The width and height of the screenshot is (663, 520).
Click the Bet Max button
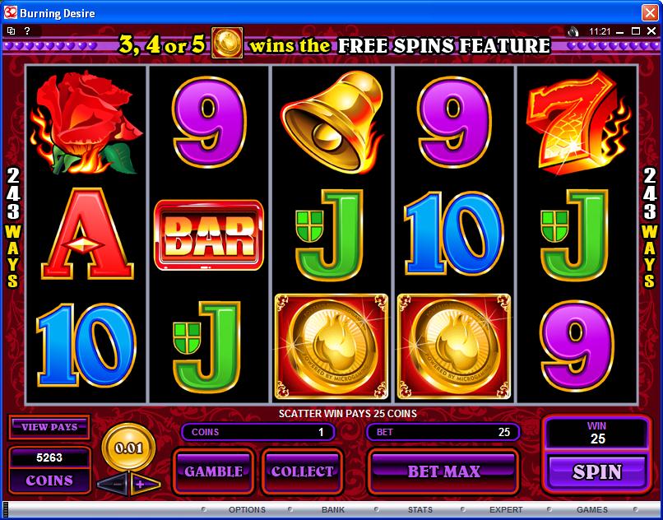pos(443,471)
